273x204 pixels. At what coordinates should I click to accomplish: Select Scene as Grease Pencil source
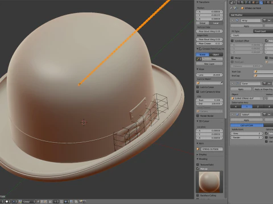202,54
